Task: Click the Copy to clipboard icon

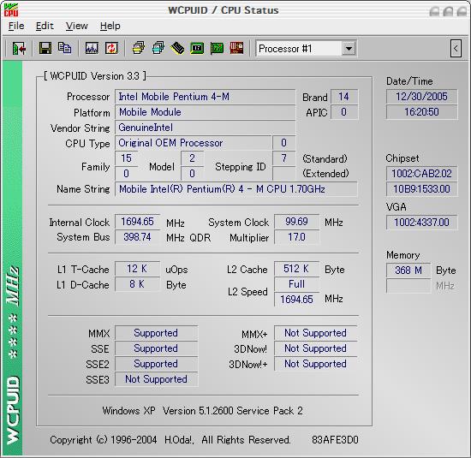Action: click(x=64, y=48)
